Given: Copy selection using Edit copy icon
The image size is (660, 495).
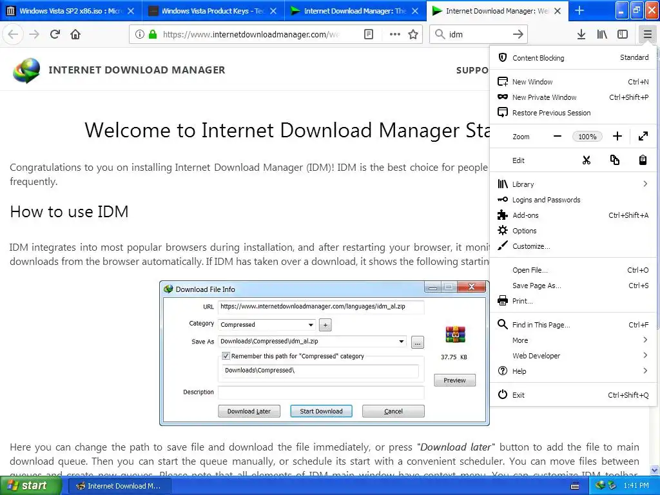Looking at the screenshot, I should click(x=614, y=160).
